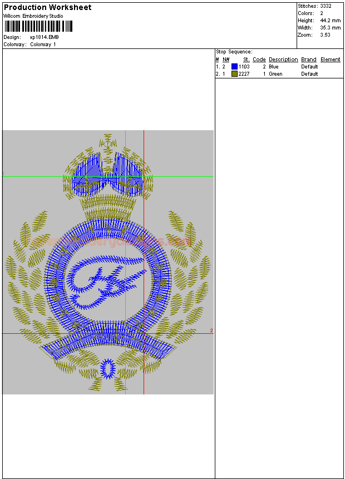
Task: Click the barcode under the title
Action: point(38,26)
